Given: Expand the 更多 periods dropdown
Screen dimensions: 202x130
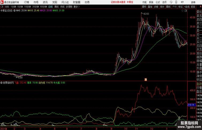Looking at the screenshot, I should pyautogui.click(x=76, y=7).
